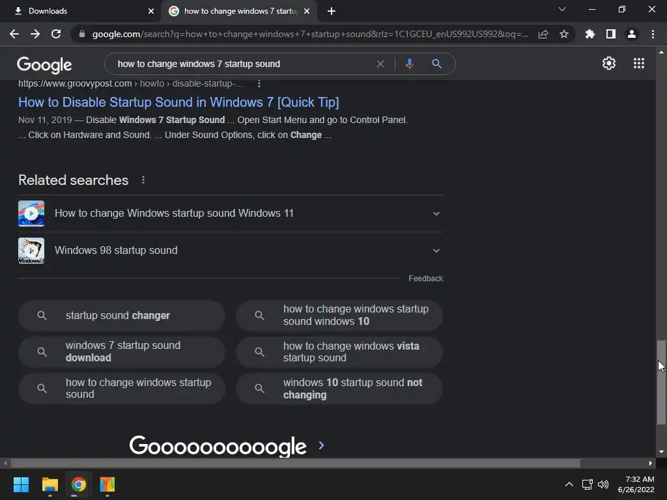Open the volume control icon
The image size is (667, 500).
click(x=603, y=484)
